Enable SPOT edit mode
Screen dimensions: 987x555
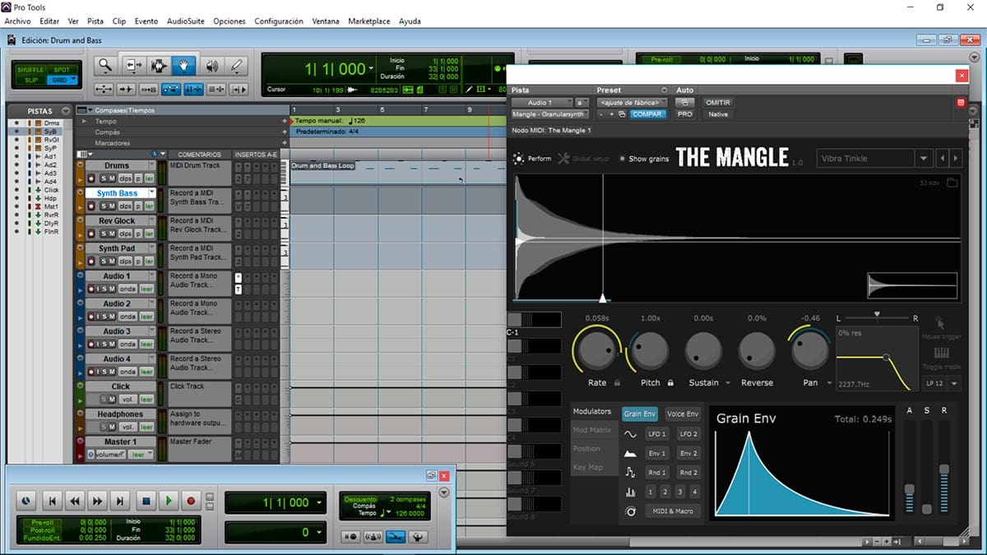[61, 70]
